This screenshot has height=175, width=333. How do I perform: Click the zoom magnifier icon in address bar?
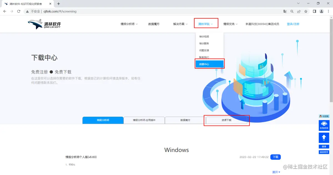click(292, 11)
